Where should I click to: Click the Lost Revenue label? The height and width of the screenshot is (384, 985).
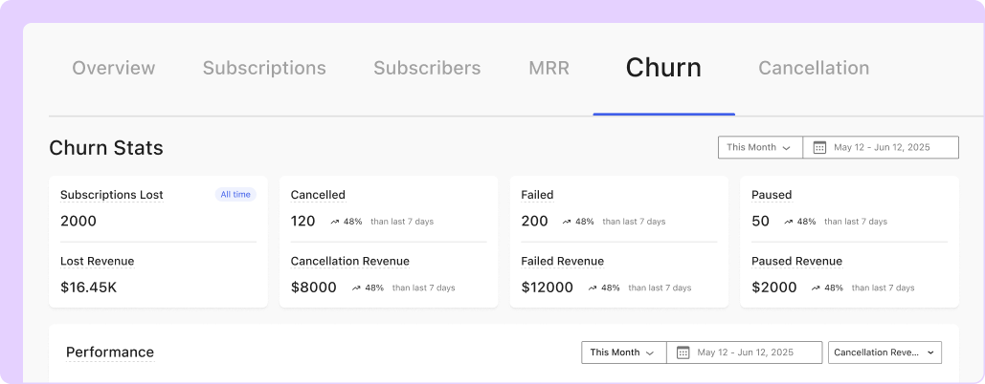(x=98, y=261)
